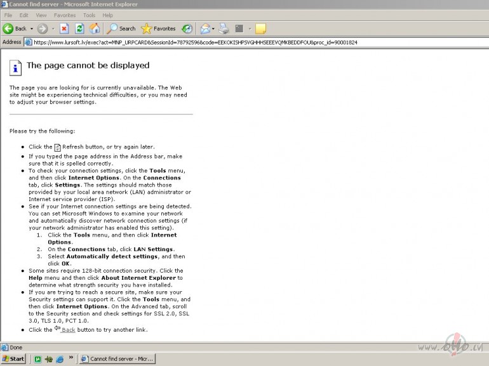Click the 'Done' status bar text

[x=16, y=348]
